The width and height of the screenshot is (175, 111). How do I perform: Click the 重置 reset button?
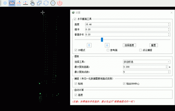coord(153,45)
